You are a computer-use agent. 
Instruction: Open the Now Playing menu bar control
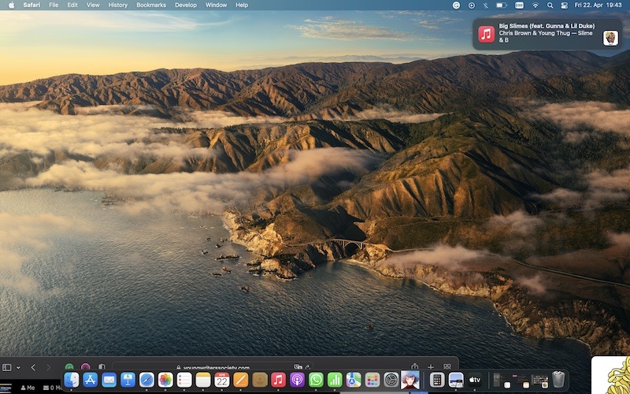[471, 6]
